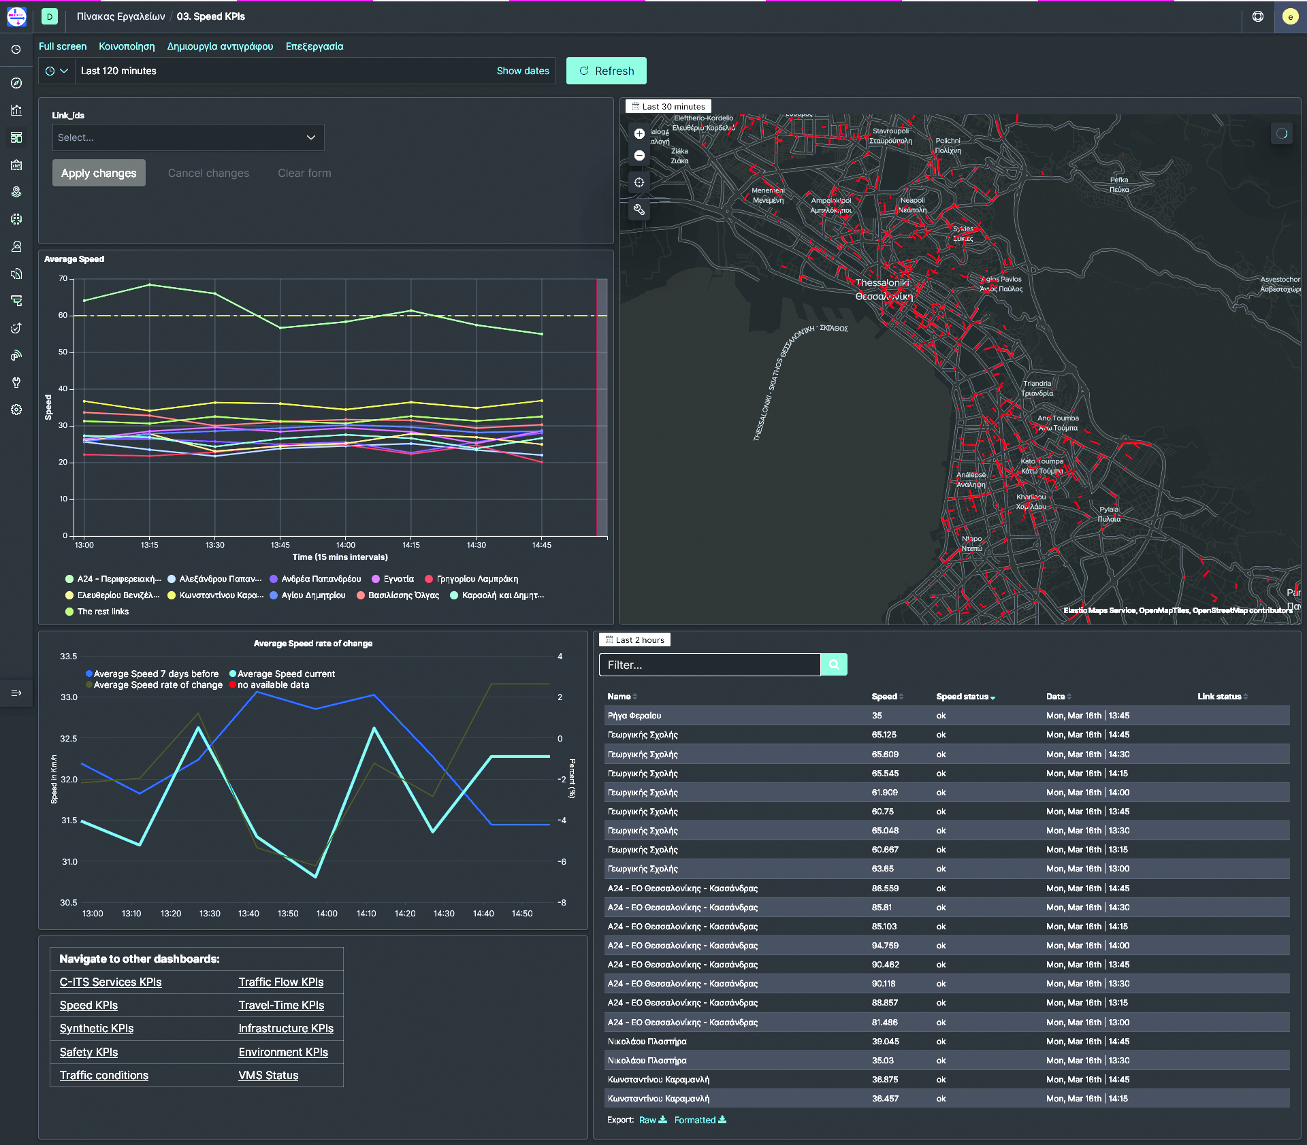Click the fit to data bounds icon

click(x=639, y=182)
